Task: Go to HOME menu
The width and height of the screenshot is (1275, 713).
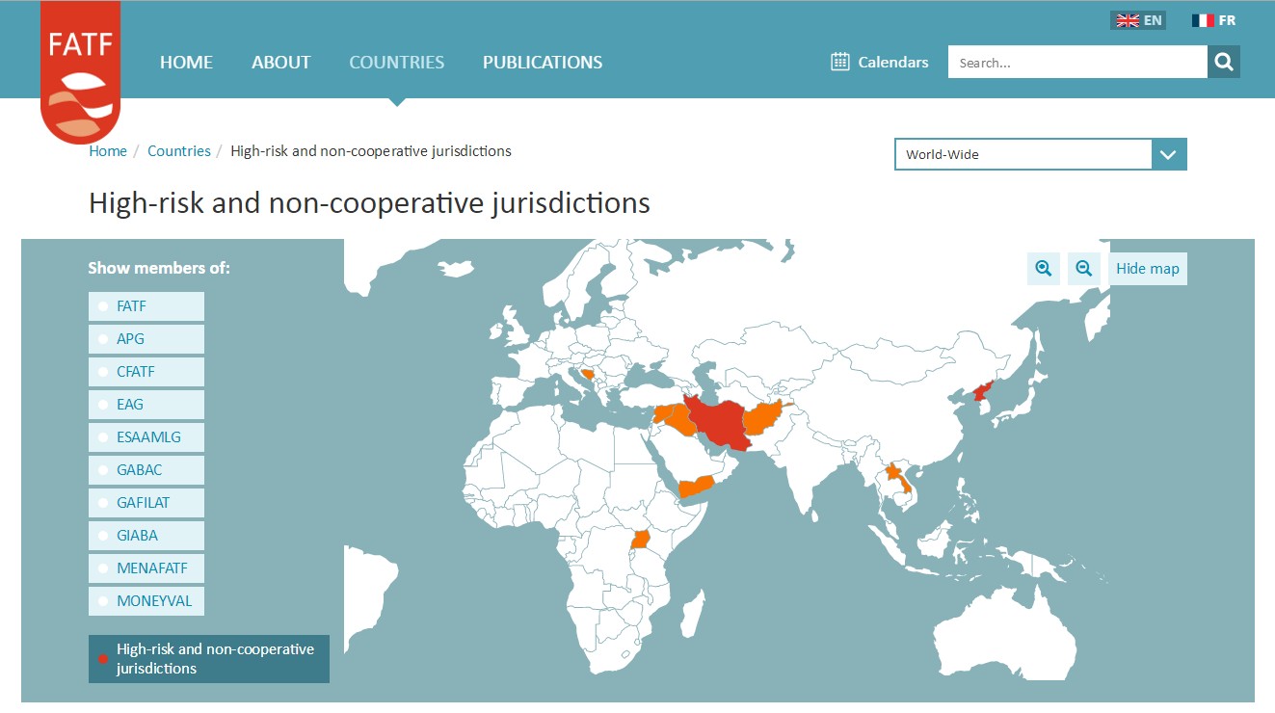Action: pyautogui.click(x=186, y=63)
